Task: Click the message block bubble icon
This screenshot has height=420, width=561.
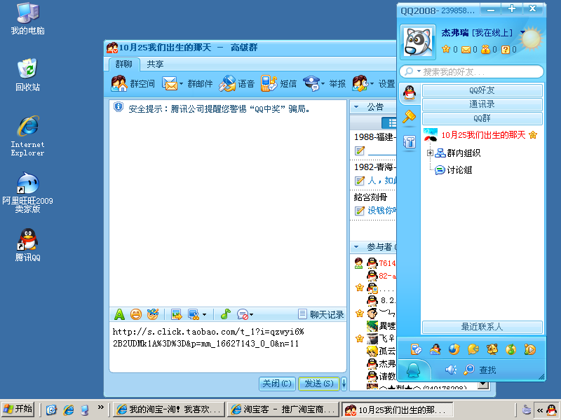Action: click(243, 314)
